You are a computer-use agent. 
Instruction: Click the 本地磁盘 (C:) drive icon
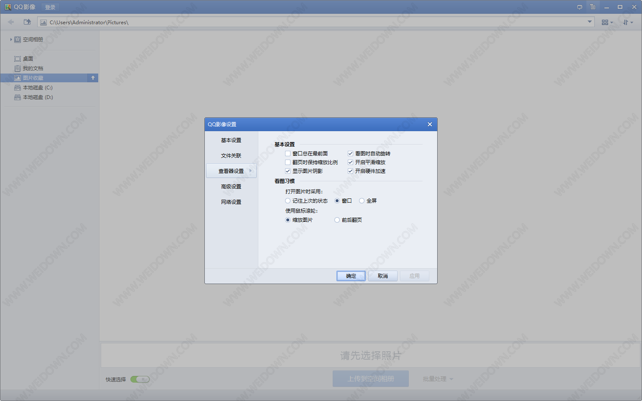[x=17, y=88]
